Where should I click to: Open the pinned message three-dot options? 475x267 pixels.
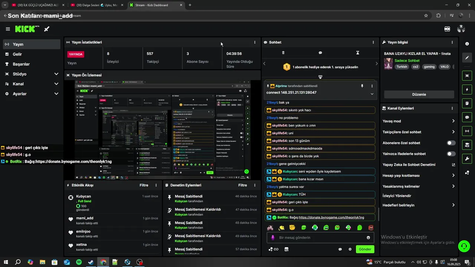372,86
